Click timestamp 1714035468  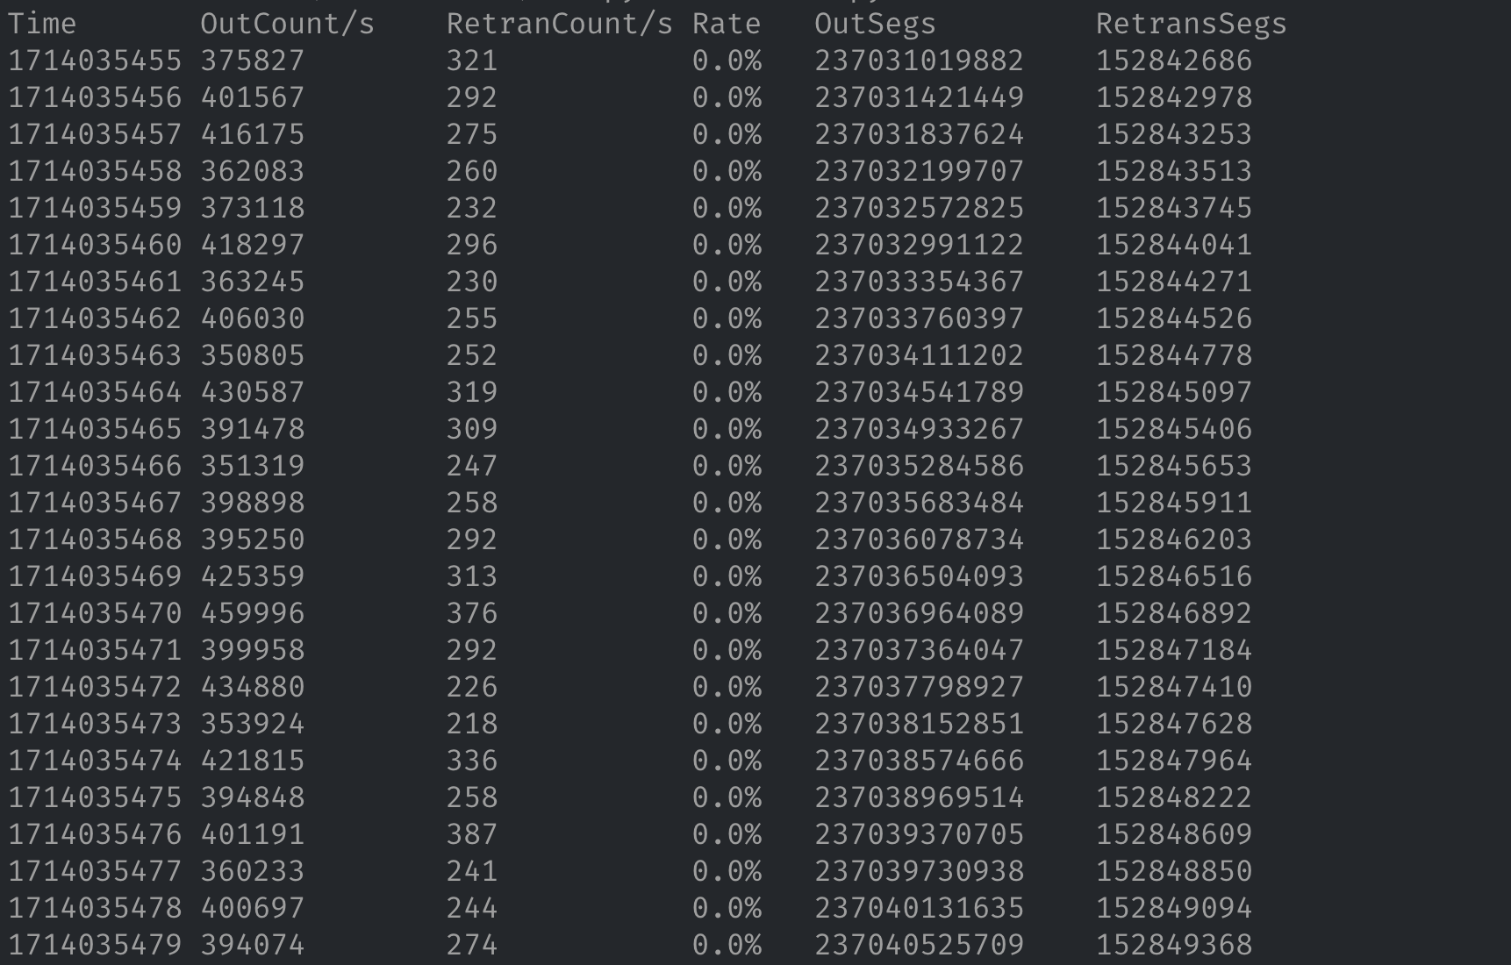coord(95,540)
